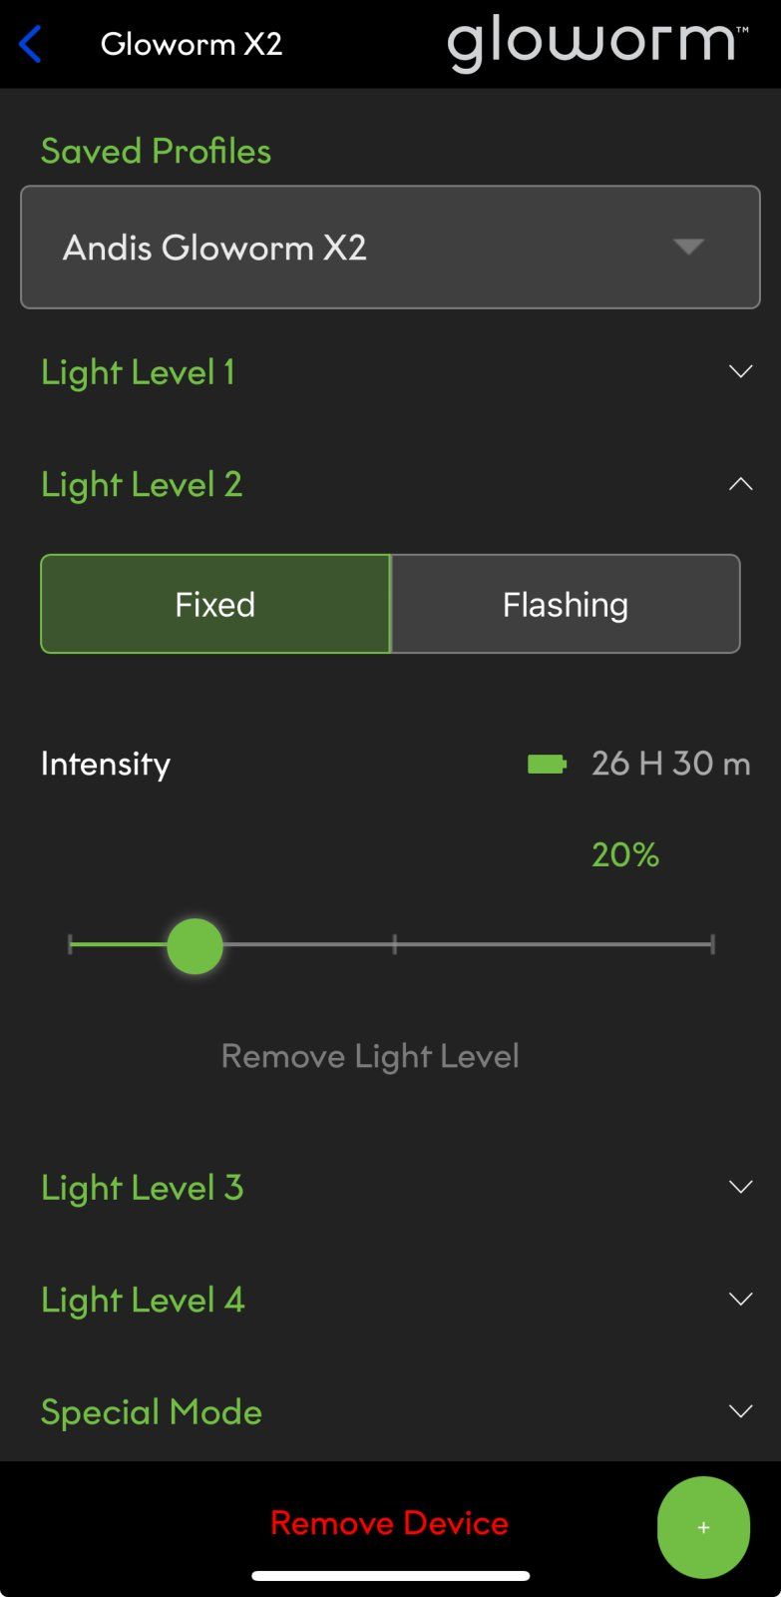Tap Remove Light Level
Screen dimensions: 781x1597
[370, 1056]
